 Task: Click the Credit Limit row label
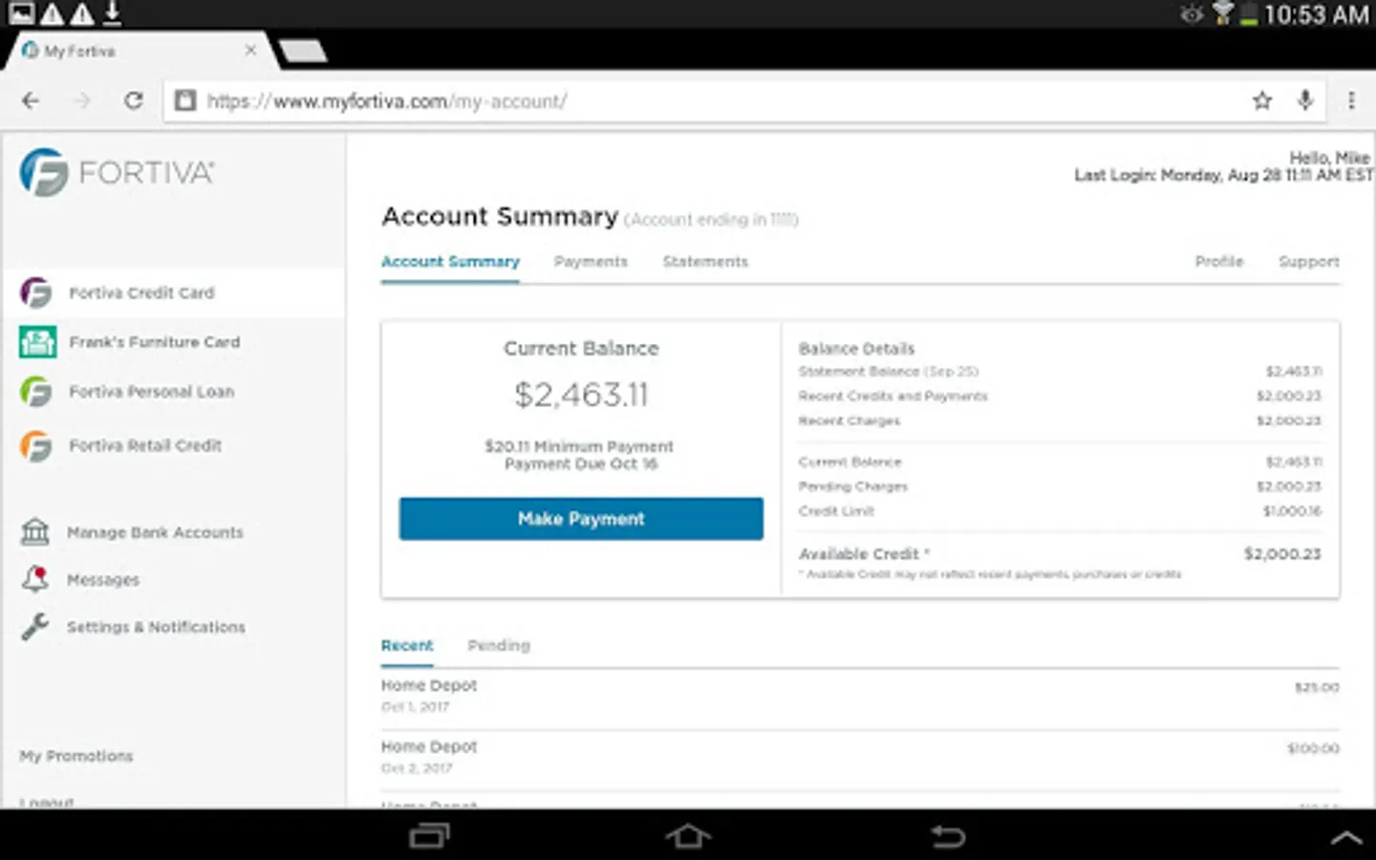click(836, 511)
